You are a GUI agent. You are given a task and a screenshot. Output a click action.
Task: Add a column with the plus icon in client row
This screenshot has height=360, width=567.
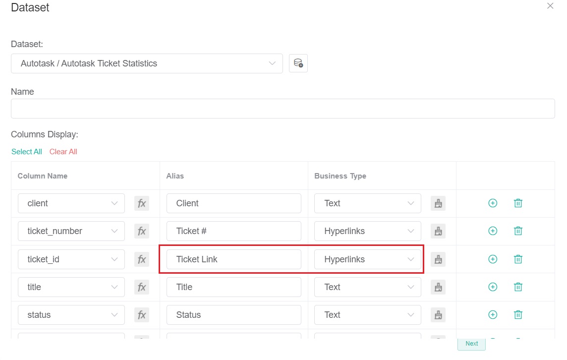point(493,203)
